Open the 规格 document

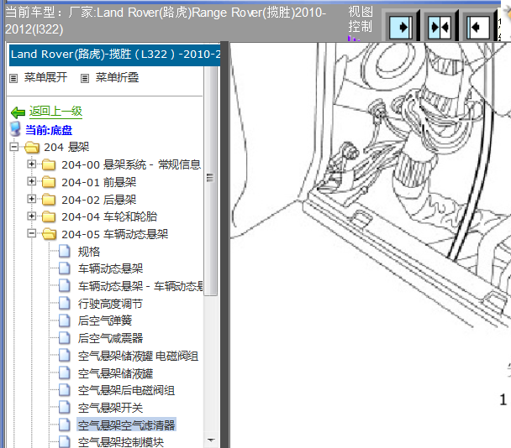pyautogui.click(x=89, y=252)
